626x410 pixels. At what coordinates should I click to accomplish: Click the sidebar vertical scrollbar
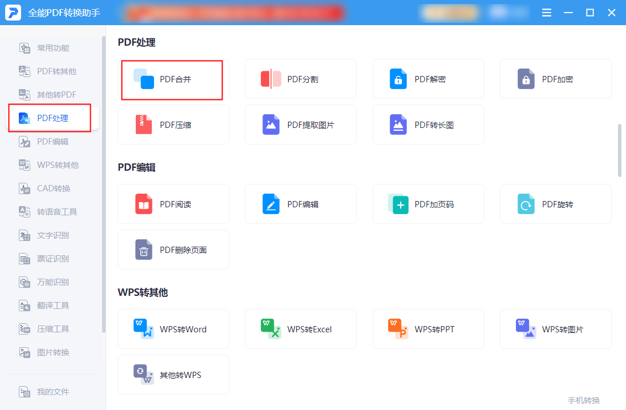104,184
